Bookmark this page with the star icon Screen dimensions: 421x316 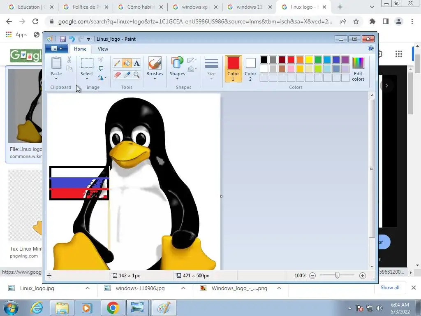point(356,21)
